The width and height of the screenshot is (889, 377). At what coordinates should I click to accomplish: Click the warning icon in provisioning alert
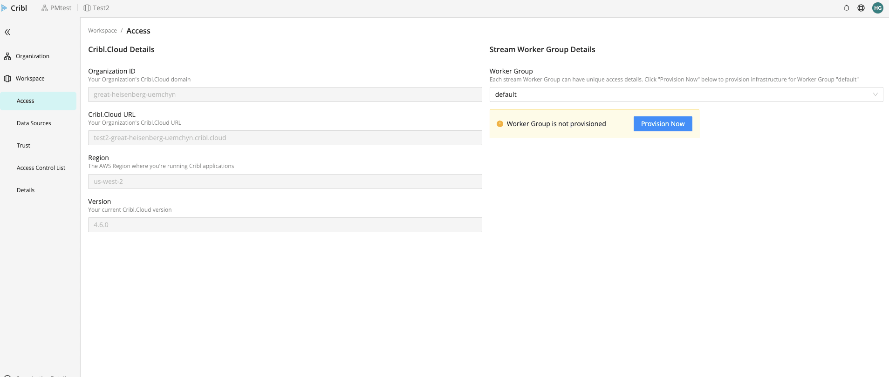tap(500, 124)
